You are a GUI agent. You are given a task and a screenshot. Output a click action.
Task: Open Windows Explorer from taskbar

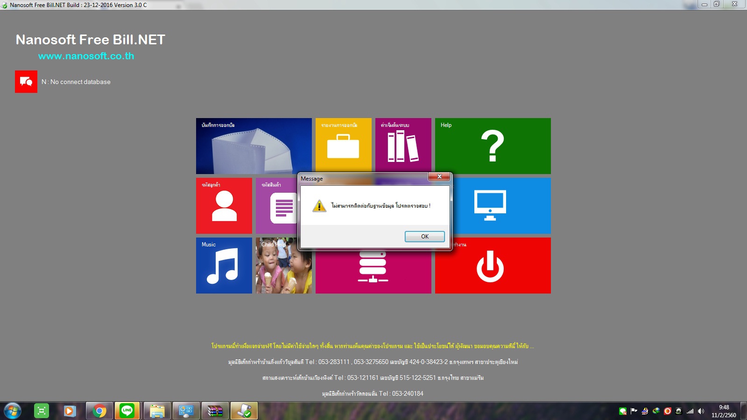click(157, 411)
